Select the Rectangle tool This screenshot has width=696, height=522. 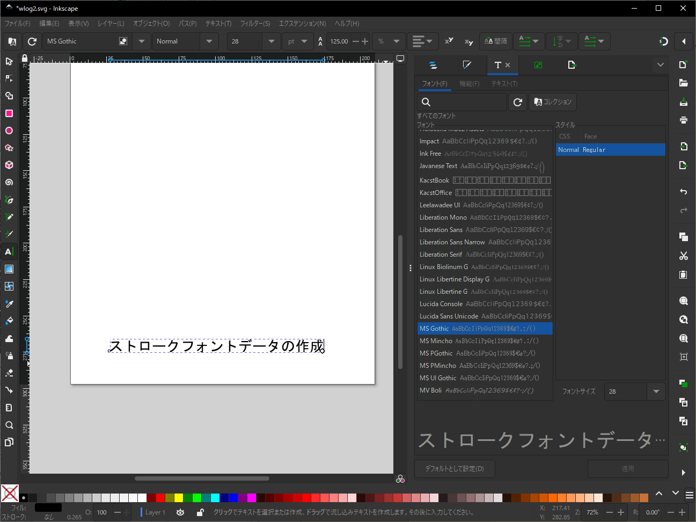pyautogui.click(x=9, y=113)
